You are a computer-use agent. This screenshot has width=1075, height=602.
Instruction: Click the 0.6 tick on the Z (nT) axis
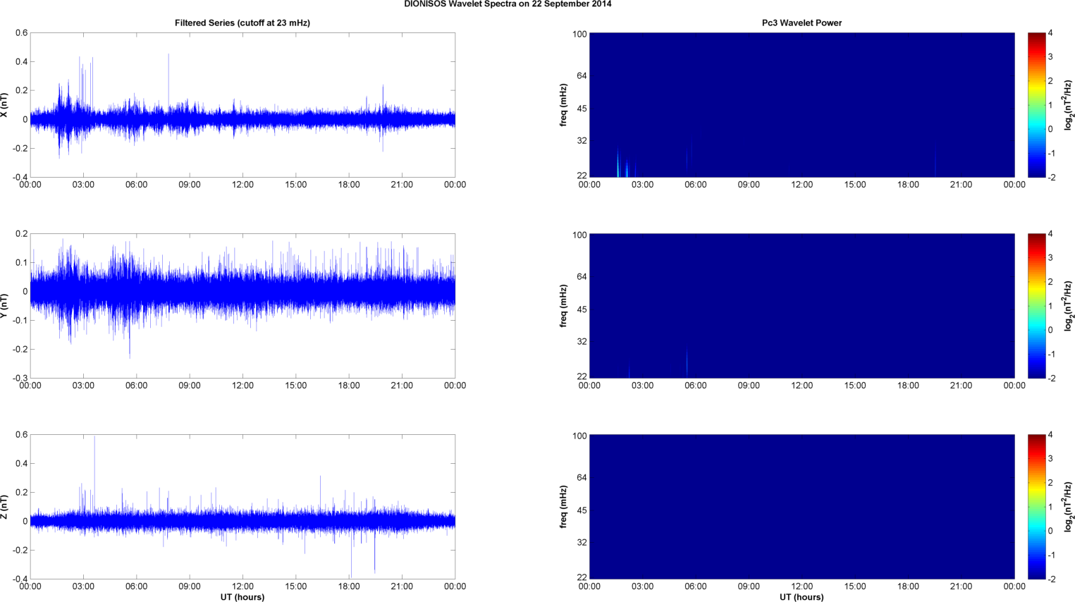click(x=21, y=435)
